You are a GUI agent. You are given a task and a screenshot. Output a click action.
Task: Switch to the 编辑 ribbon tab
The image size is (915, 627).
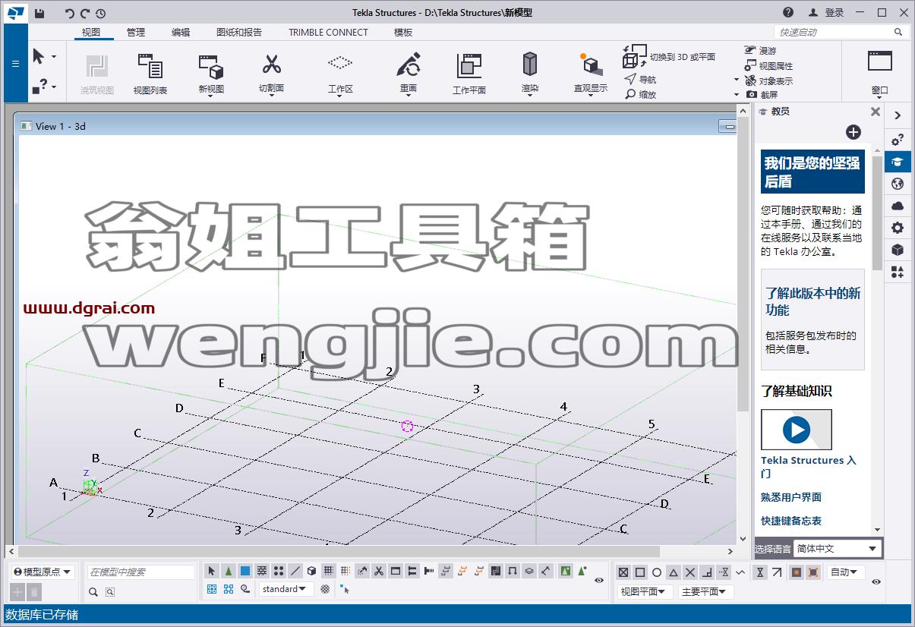181,32
